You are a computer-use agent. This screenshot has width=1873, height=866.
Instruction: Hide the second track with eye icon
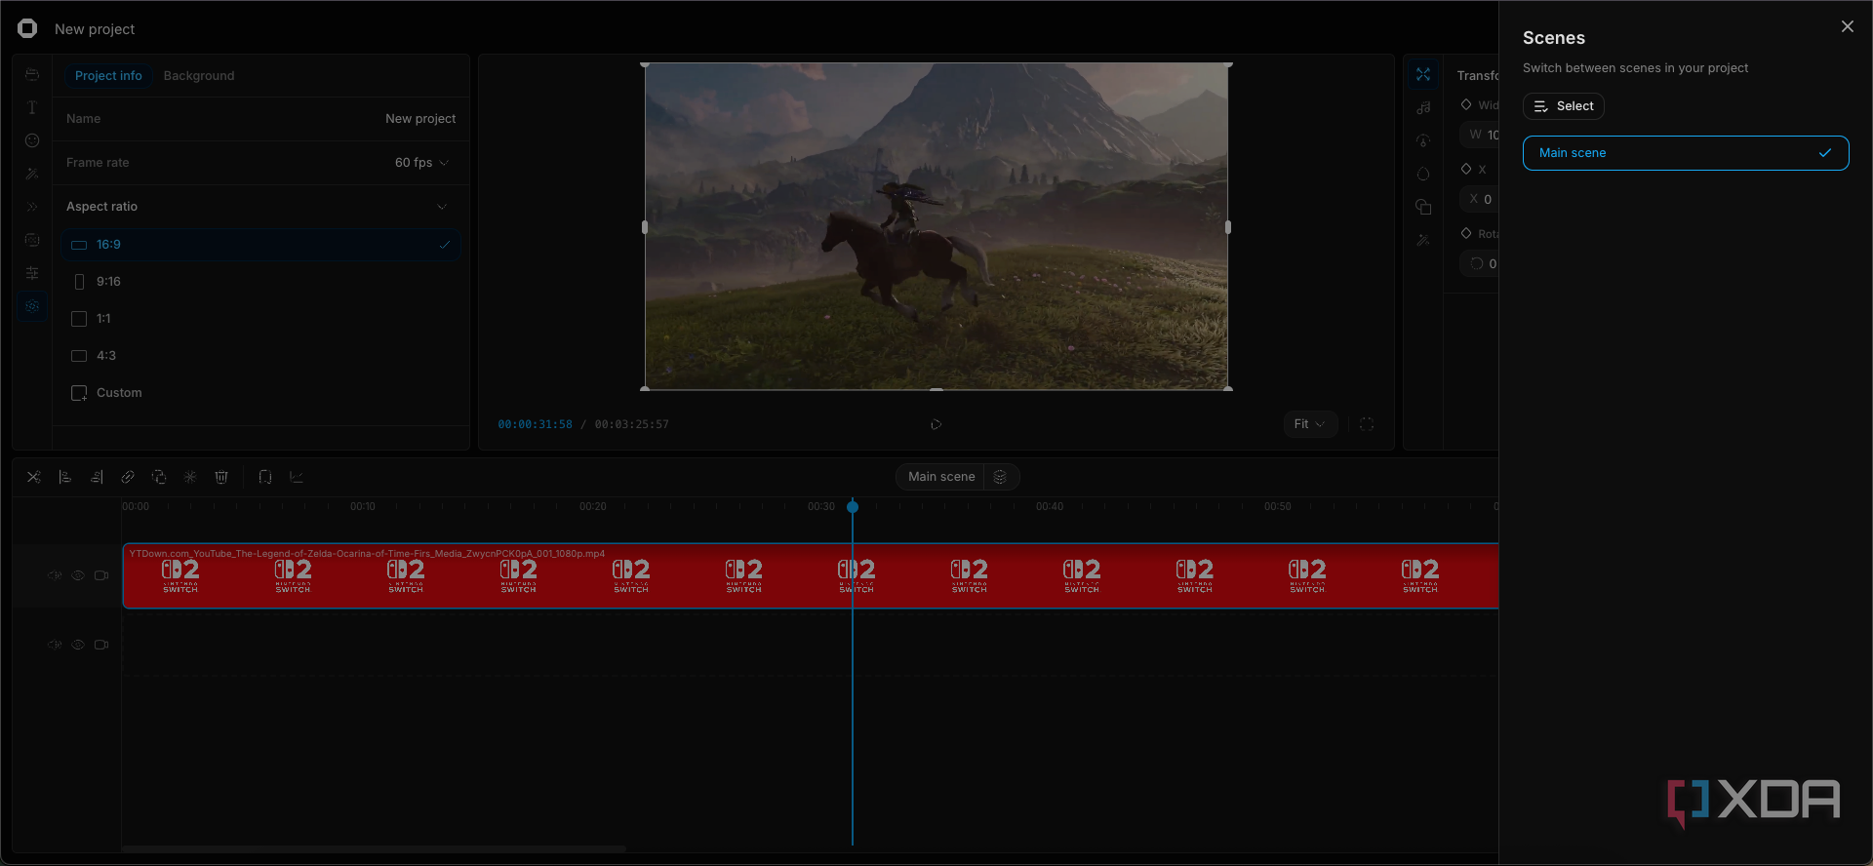tap(78, 645)
